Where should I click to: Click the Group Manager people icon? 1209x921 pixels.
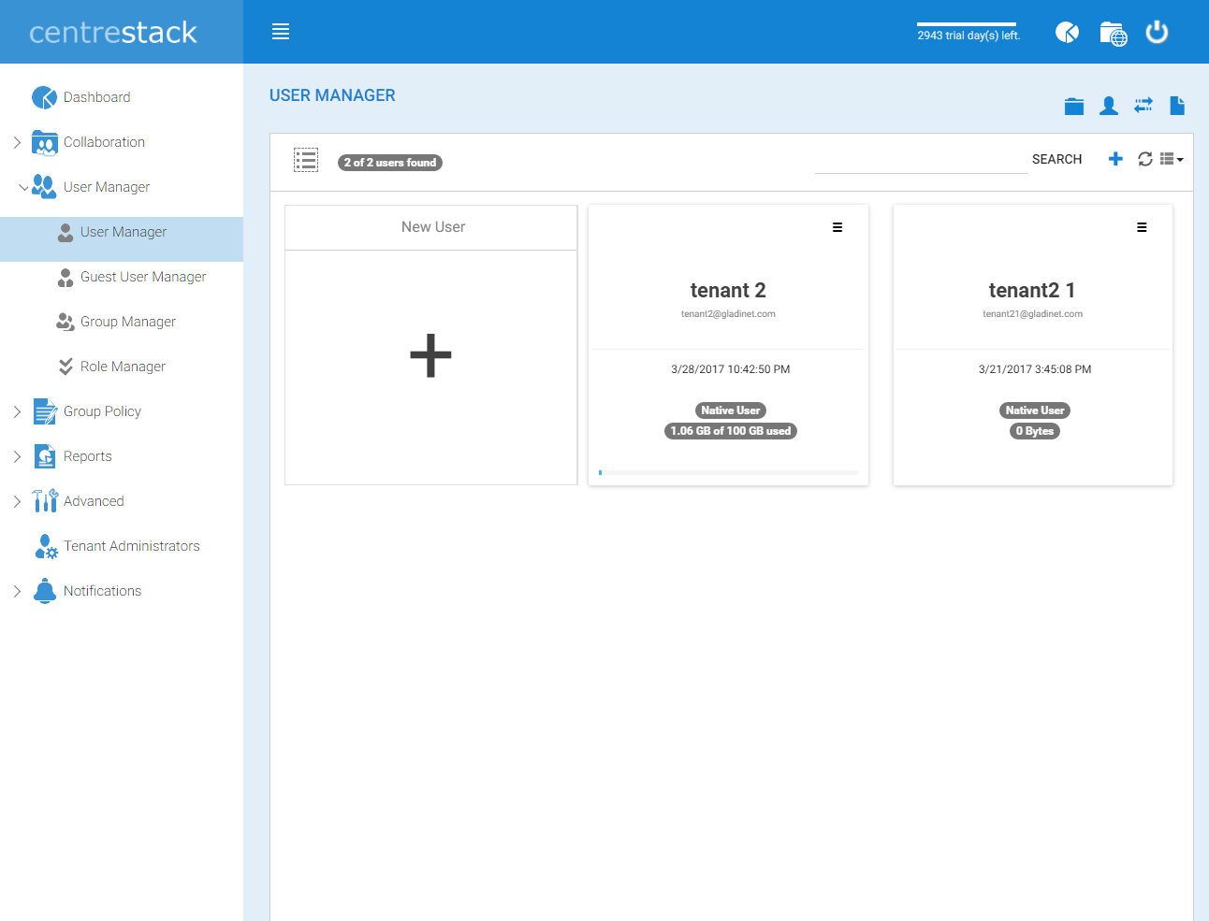click(x=66, y=322)
